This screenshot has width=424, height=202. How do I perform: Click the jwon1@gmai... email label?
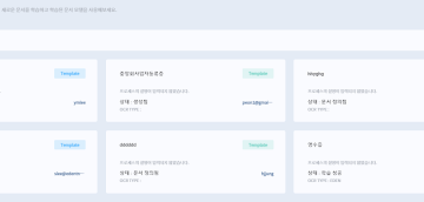click(x=257, y=103)
